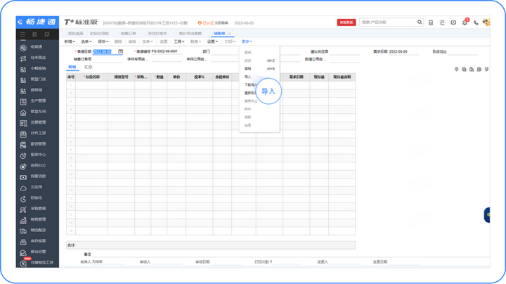The image size is (506, 284).
Task: Close the 请购单 tab
Action: point(230,34)
